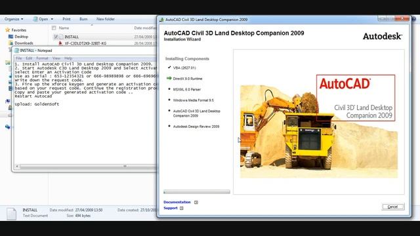This screenshot has height=236, width=420.
Task: Sort by the Name column header
Action: click(x=64, y=28)
